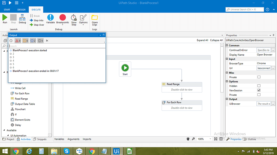Click the Collapse All link
Image resolution: width=277 pixels, height=155 pixels.
click(x=217, y=40)
